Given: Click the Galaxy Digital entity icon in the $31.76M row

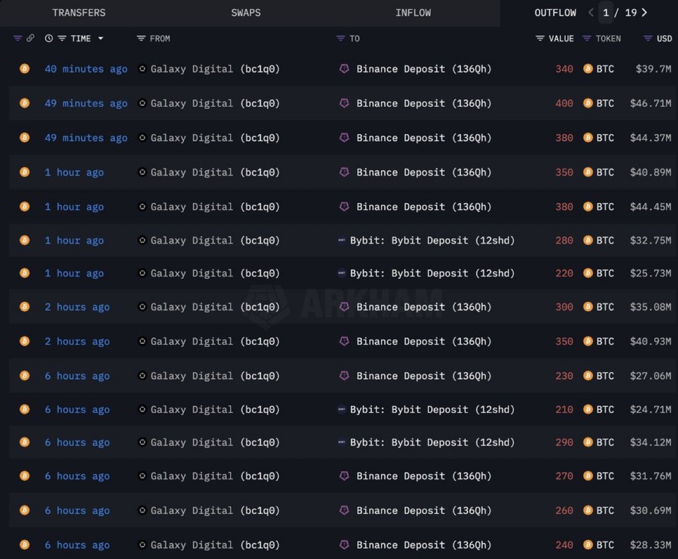Looking at the screenshot, I should (x=142, y=476).
